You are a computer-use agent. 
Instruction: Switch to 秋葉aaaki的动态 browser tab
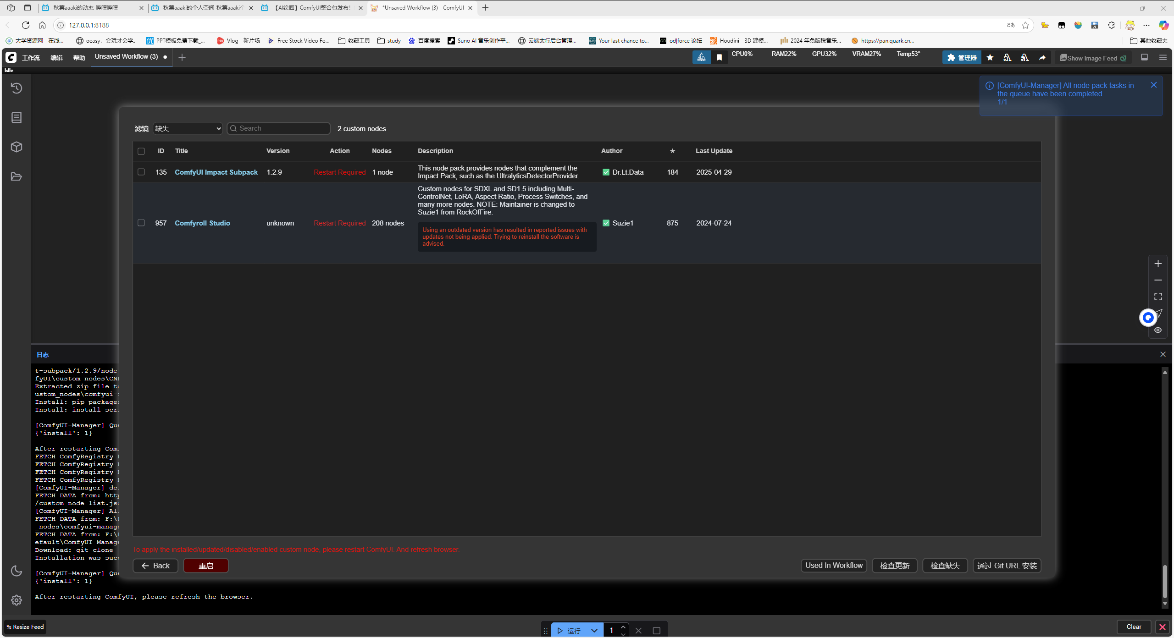(x=92, y=8)
